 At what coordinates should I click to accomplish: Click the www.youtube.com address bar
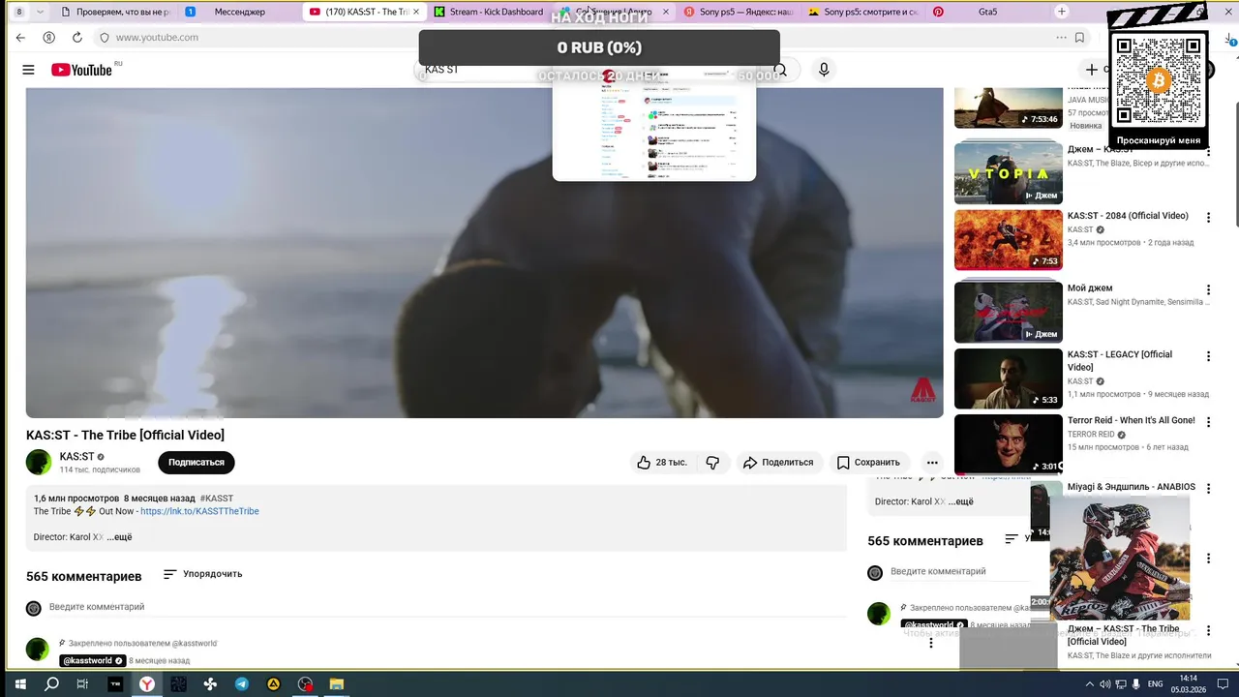tap(157, 37)
